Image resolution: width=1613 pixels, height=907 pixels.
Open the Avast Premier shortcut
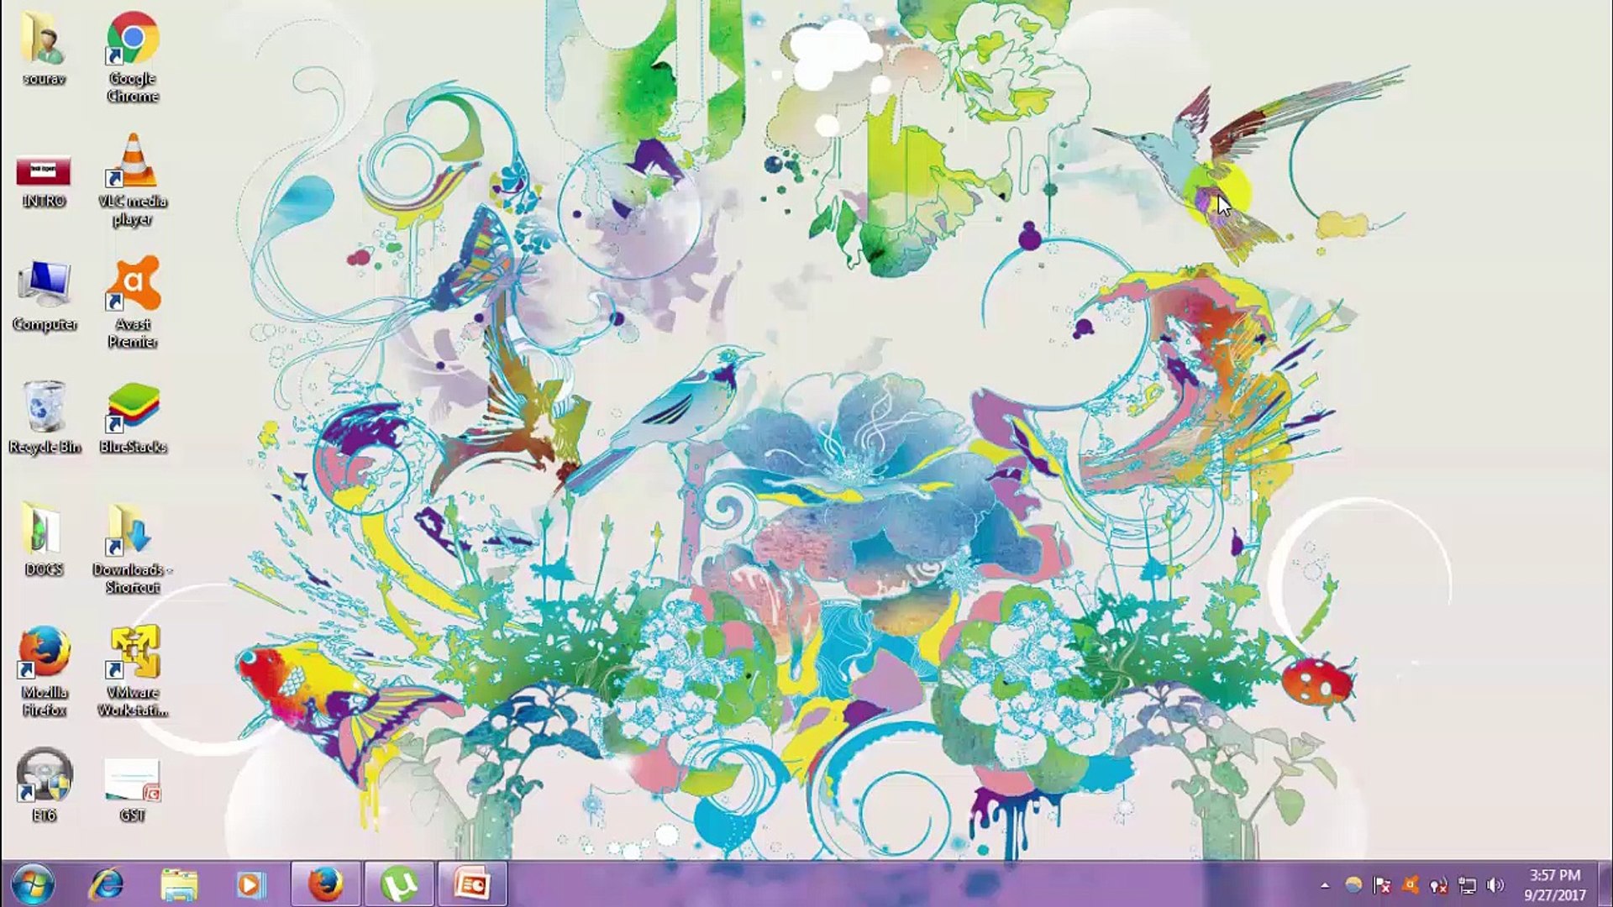[132, 302]
